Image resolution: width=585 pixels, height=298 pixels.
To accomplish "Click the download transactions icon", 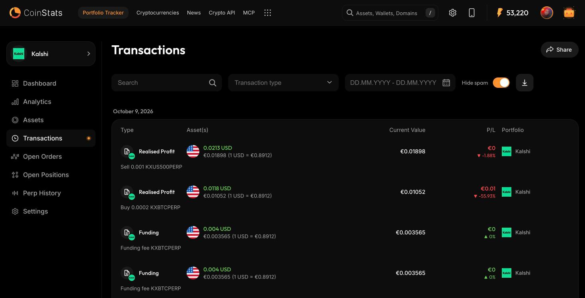I will (x=525, y=83).
